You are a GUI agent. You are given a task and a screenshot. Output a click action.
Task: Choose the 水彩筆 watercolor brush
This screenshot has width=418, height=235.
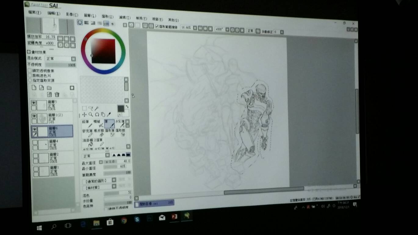(x=120, y=123)
